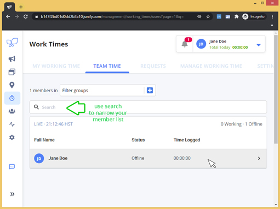Viewport: 280px width, 209px height.
Task: Open the Manage Working Time tab
Action: coord(211,66)
